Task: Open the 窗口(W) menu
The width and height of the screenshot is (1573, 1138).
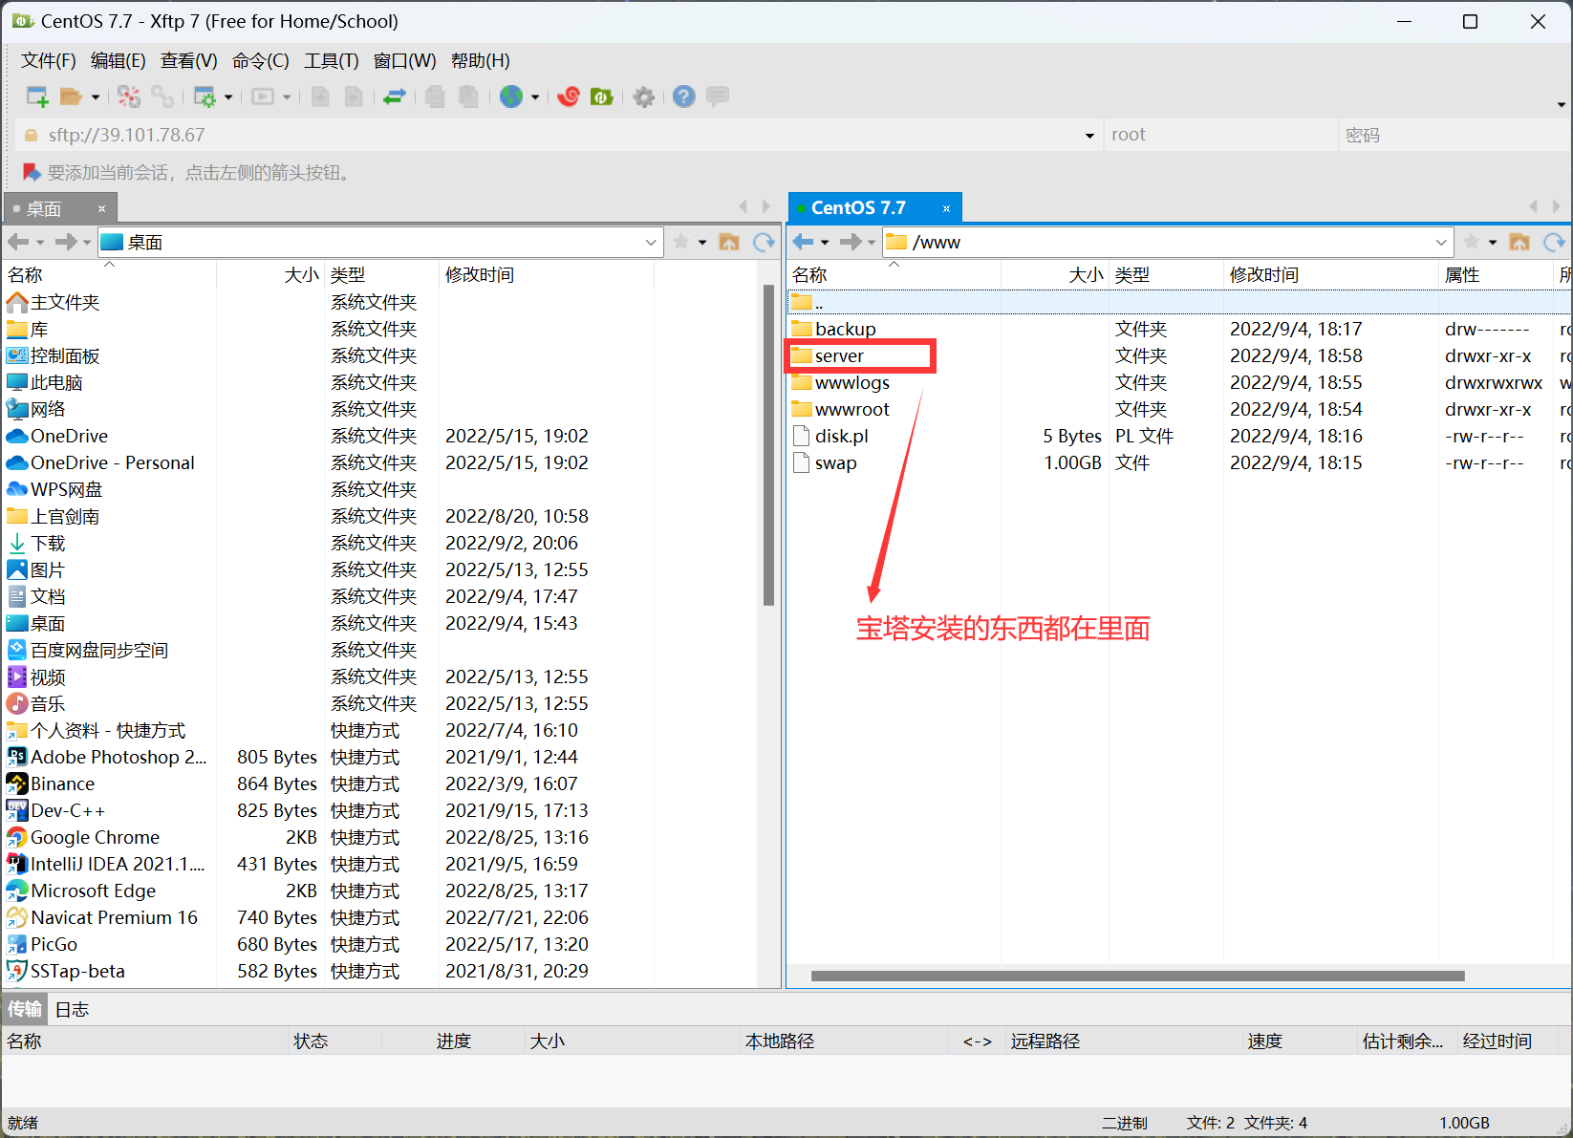Action: click(405, 61)
